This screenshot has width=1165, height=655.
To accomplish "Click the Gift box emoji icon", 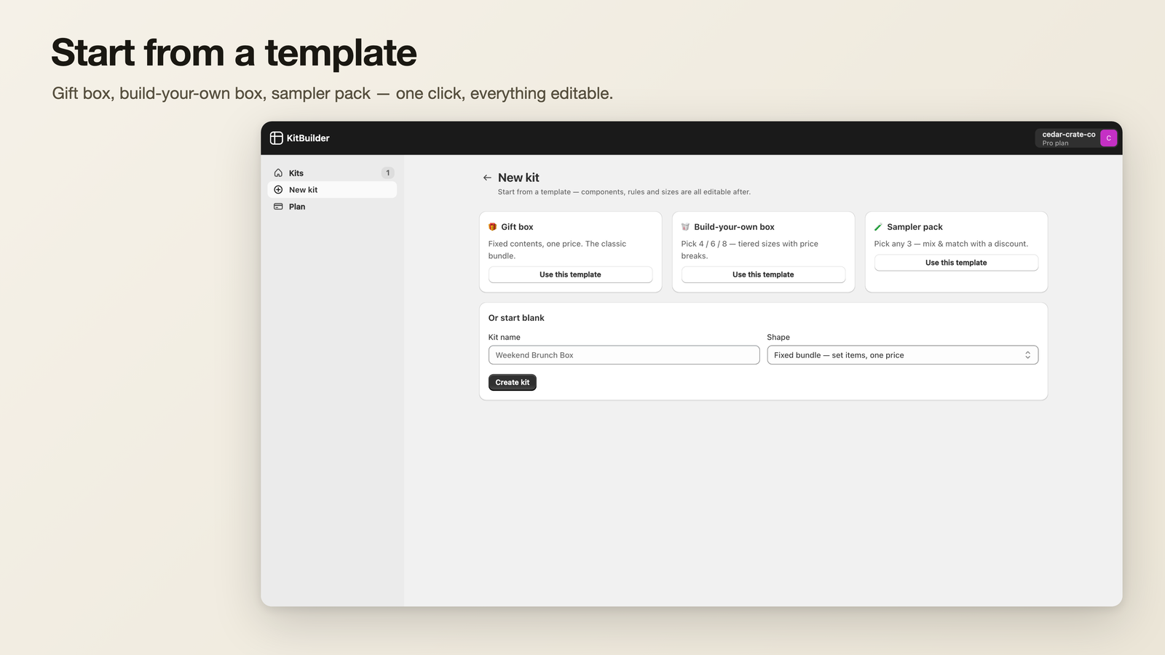I will pos(493,227).
